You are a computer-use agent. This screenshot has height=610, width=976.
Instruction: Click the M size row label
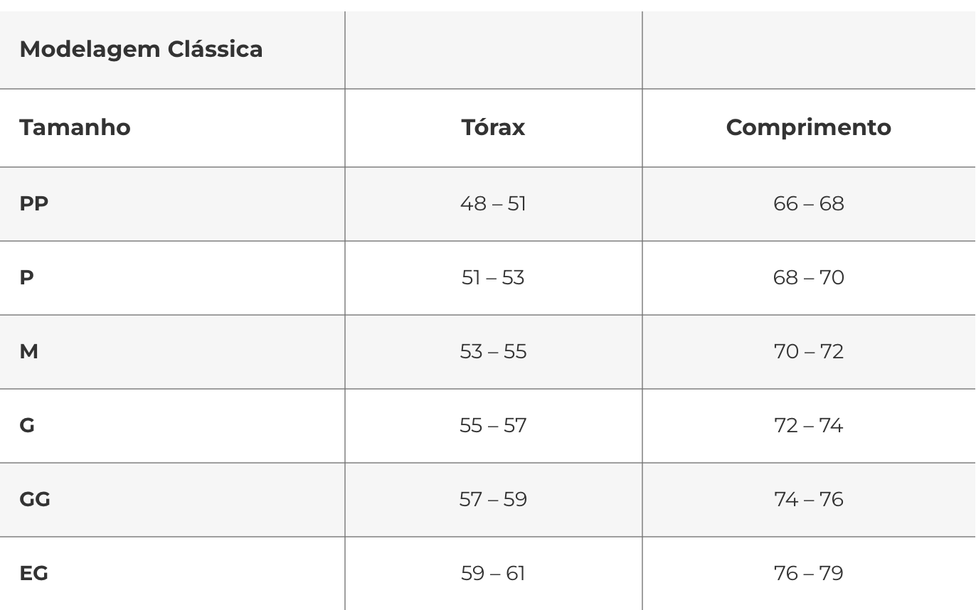(x=28, y=352)
